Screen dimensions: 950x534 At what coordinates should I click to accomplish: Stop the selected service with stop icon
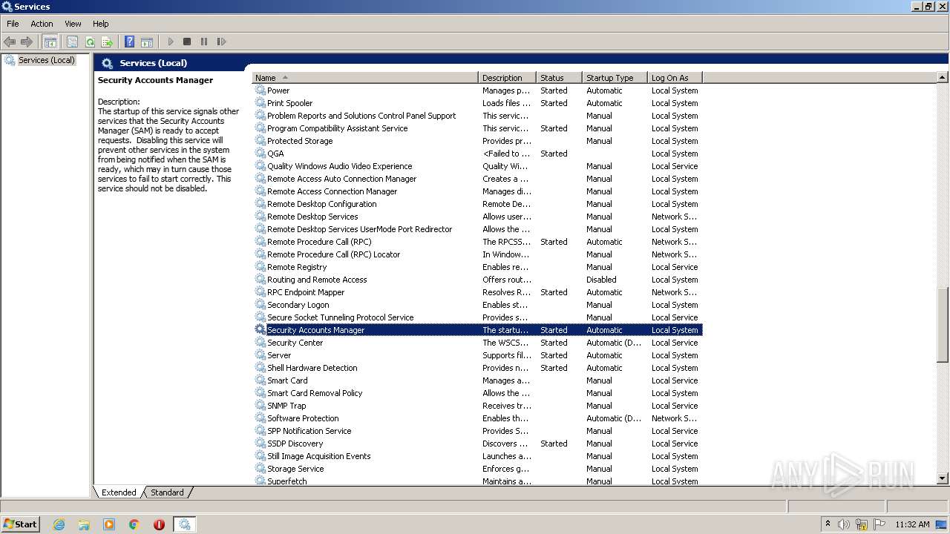187,42
